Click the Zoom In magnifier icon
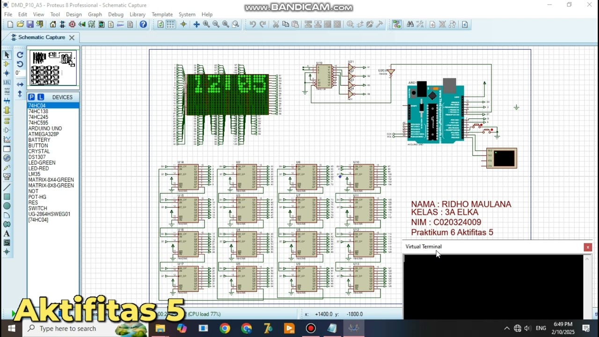Viewport: 599px width, 337px height. point(206,24)
